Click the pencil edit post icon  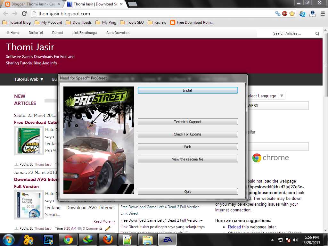tap(108, 228)
